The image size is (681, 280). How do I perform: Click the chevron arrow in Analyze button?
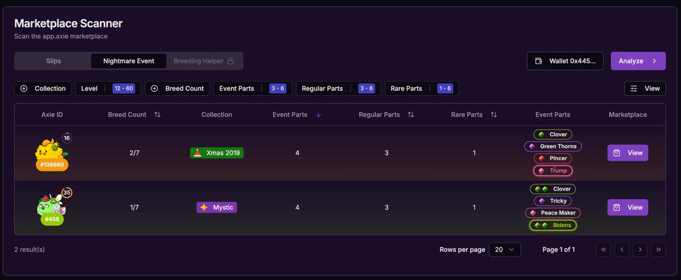click(654, 61)
